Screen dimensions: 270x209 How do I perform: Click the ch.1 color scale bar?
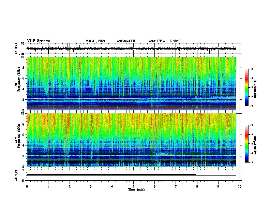pos(246,87)
